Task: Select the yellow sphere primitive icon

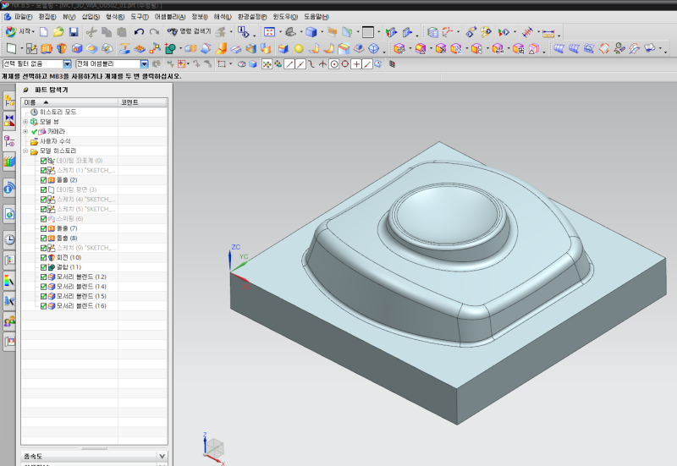Action: point(299,48)
